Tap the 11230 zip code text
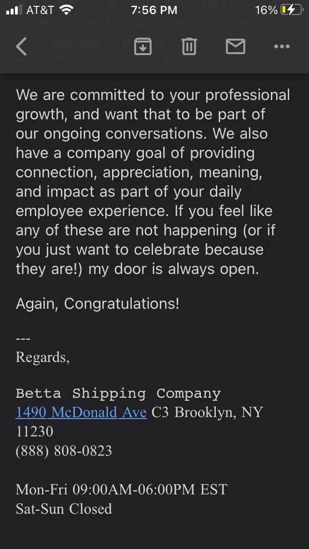 [x=34, y=432]
